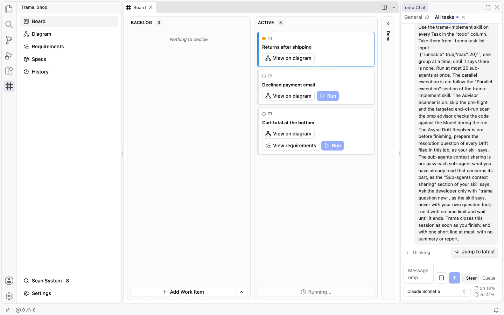
Task: Open the Manage gear in activity bar
Action: (9, 296)
